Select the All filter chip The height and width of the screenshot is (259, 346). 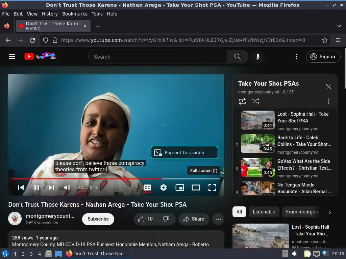tap(239, 212)
